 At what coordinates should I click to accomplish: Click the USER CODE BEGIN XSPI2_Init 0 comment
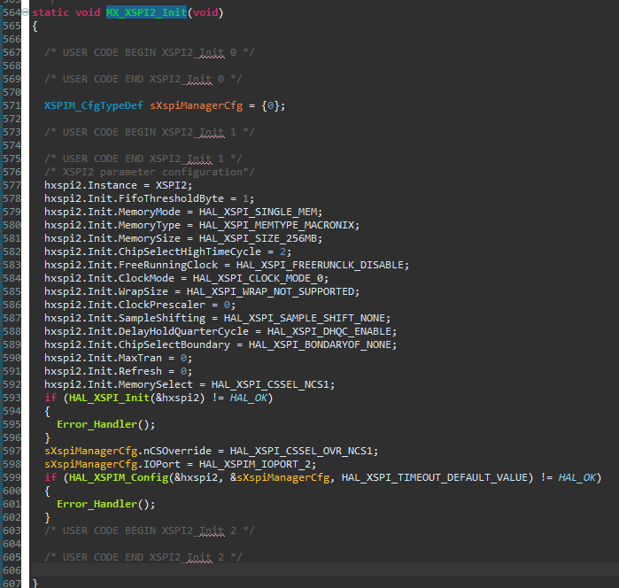click(x=150, y=52)
